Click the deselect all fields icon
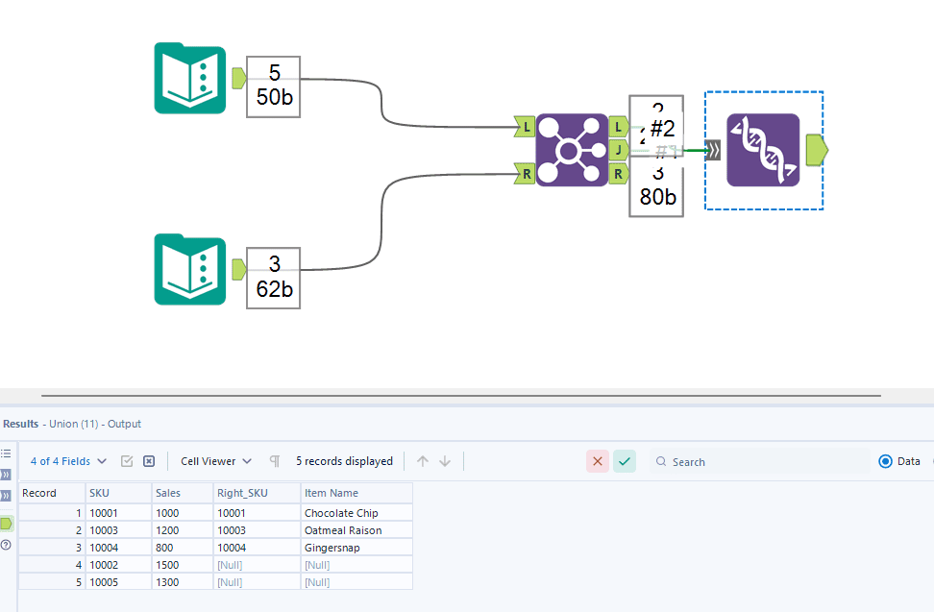Image resolution: width=934 pixels, height=612 pixels. click(149, 461)
